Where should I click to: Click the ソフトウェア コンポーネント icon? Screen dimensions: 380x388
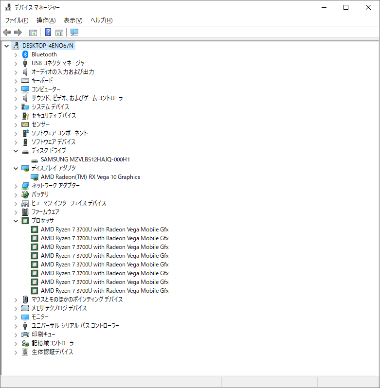pos(25,133)
